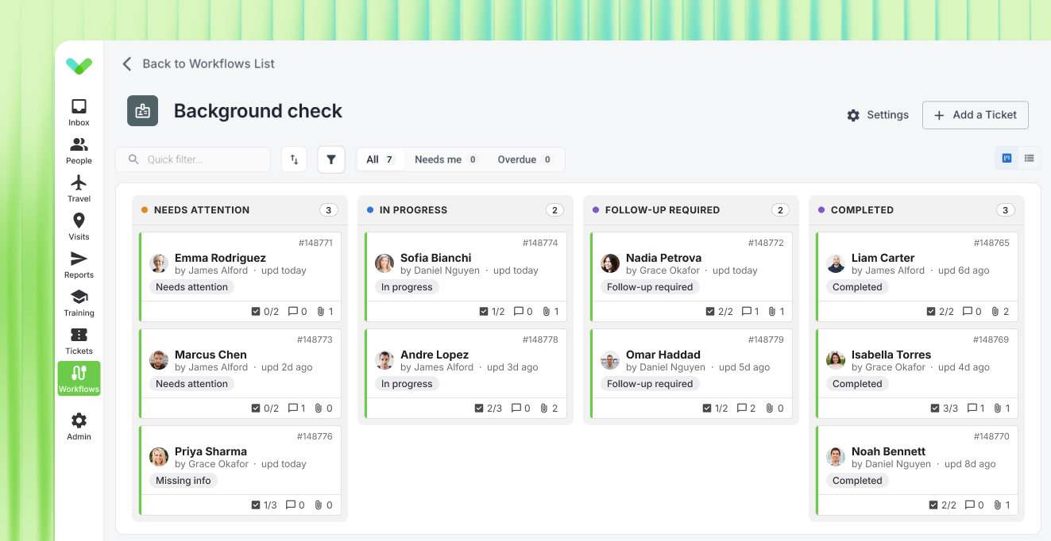The image size is (1051, 541).
Task: Select the Overdue tab
Action: (x=525, y=159)
